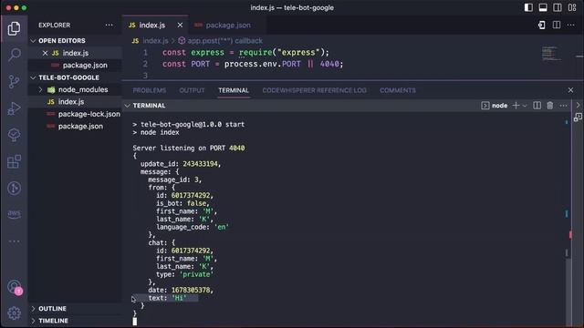Open package.json in project file tree
The height and width of the screenshot is (328, 584).
[80, 127]
